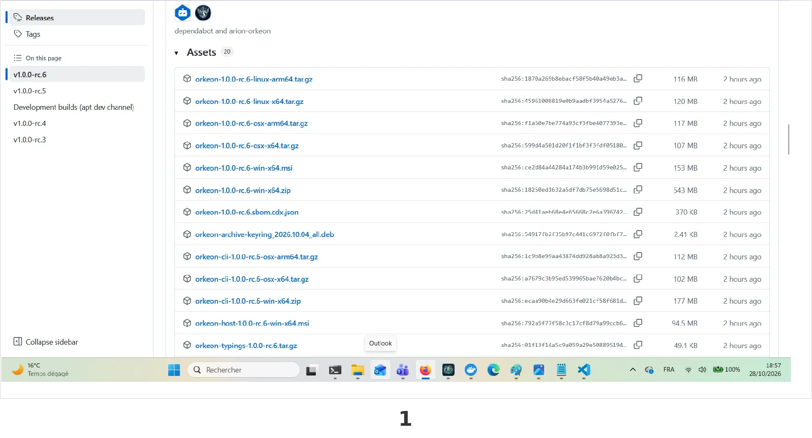This screenshot has width=812, height=438.
Task: Jump to v1.0.0-rc.3 release
Action: pos(30,139)
